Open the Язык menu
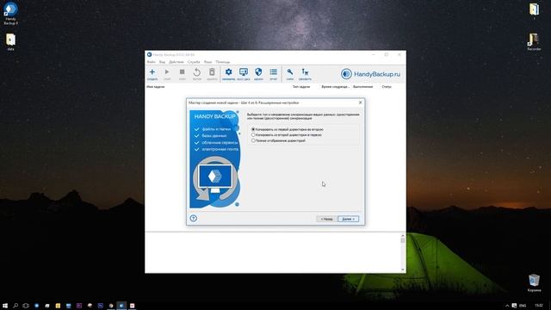This screenshot has width=551, height=310. 208,62
